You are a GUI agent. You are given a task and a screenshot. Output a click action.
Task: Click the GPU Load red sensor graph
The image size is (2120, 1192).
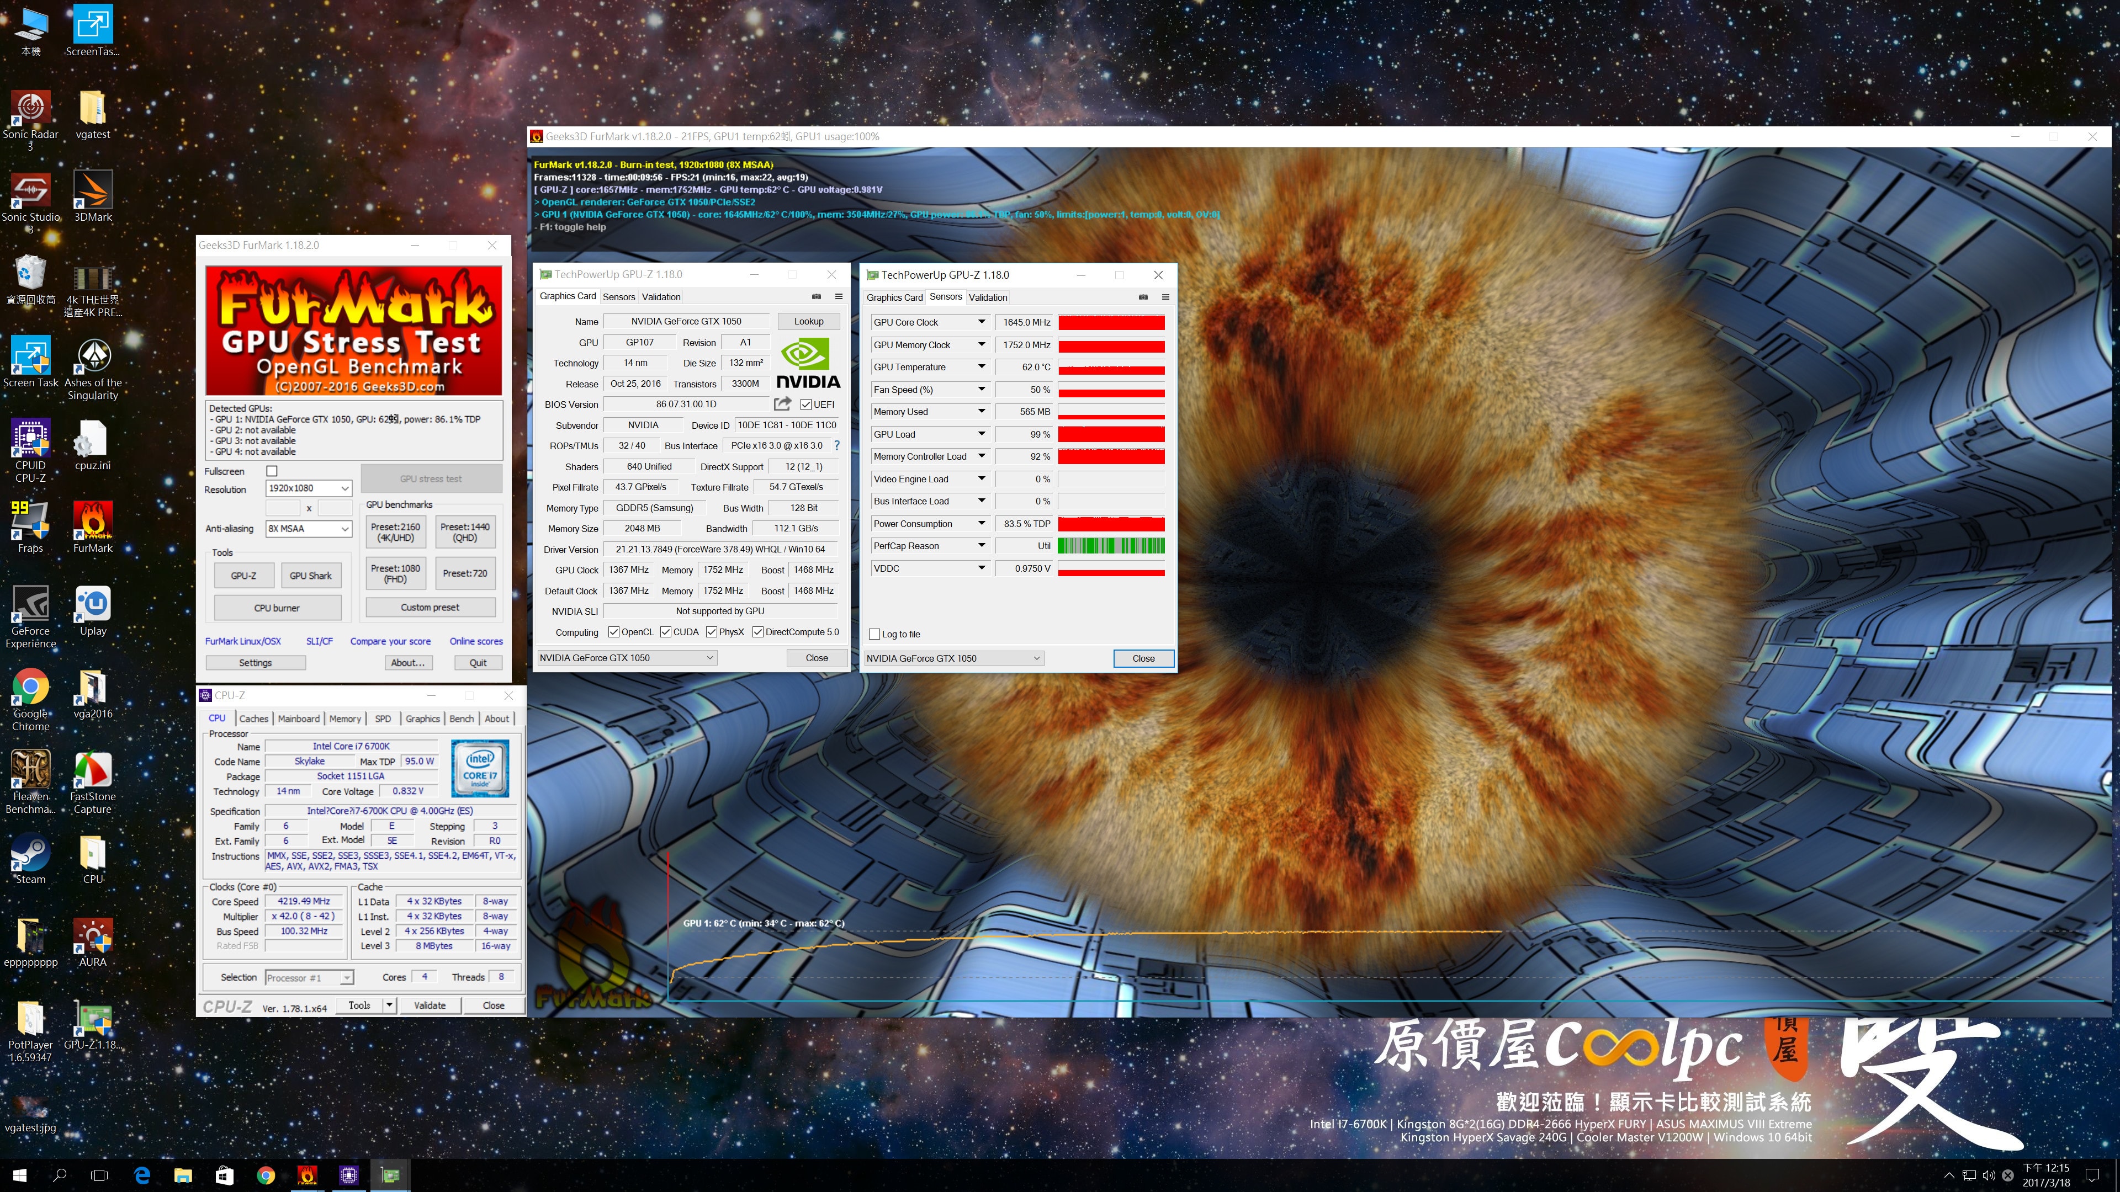[1111, 434]
